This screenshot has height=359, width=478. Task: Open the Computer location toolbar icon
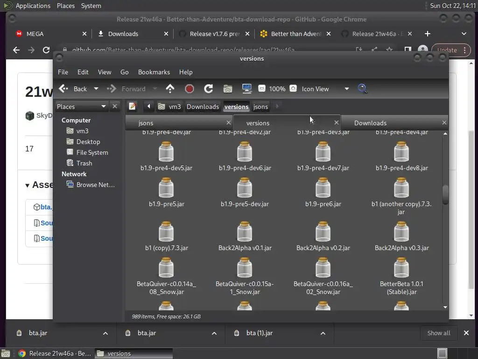pyautogui.click(x=246, y=89)
